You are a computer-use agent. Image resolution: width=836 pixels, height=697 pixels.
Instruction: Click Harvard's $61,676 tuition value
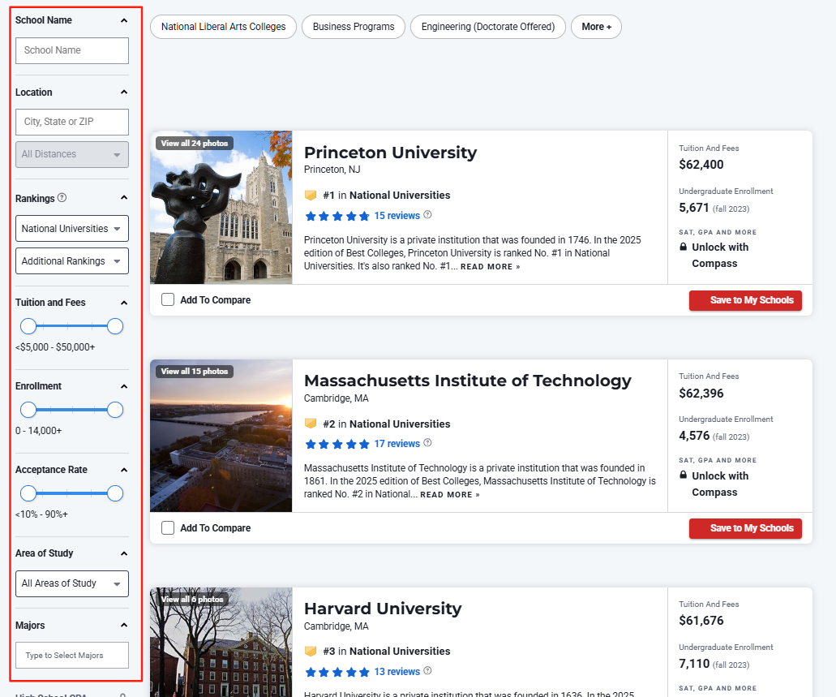tap(701, 620)
